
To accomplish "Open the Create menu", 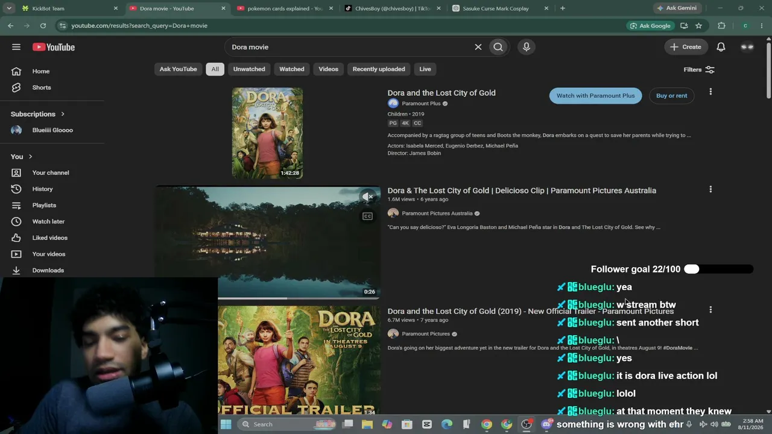I will pos(686,47).
